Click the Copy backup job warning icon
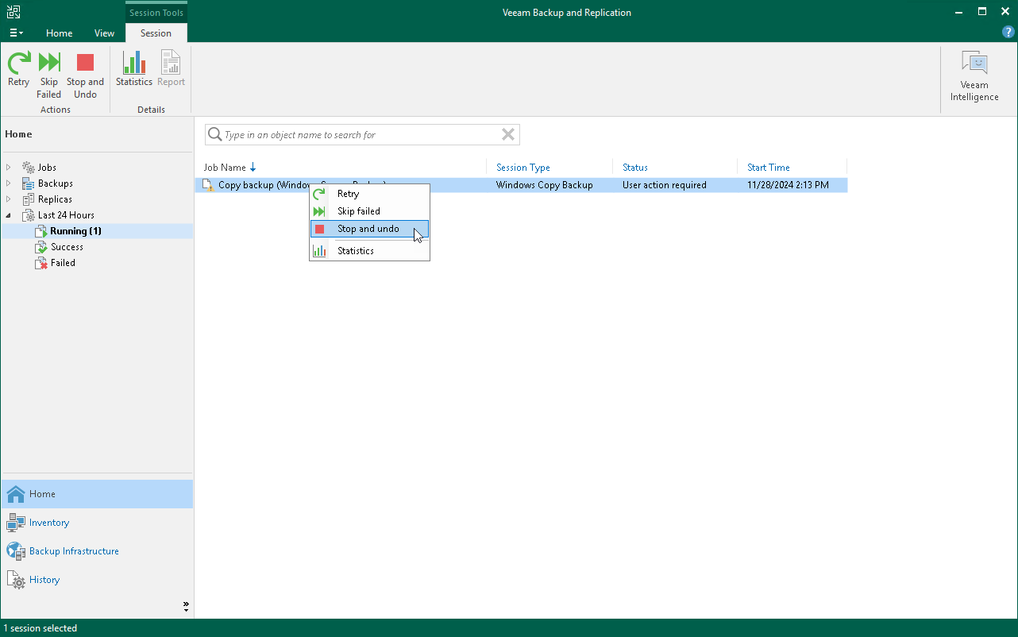This screenshot has width=1018, height=637. pos(208,185)
